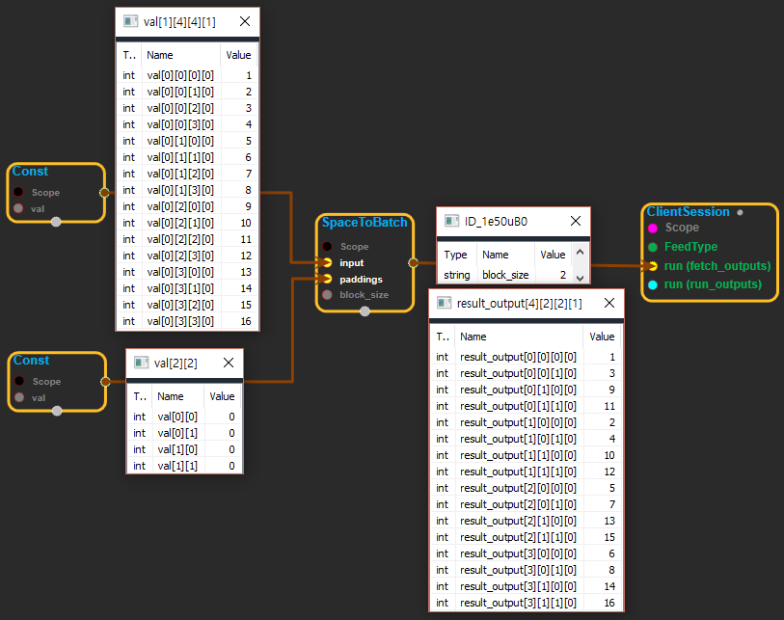Expand the bottom Const node bottom handle
784x620 pixels.
[57, 411]
